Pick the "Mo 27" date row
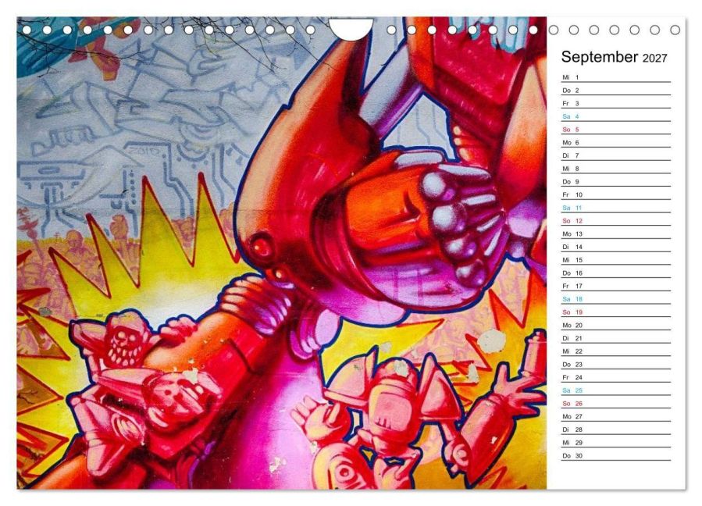702x506 pixels. (616, 416)
